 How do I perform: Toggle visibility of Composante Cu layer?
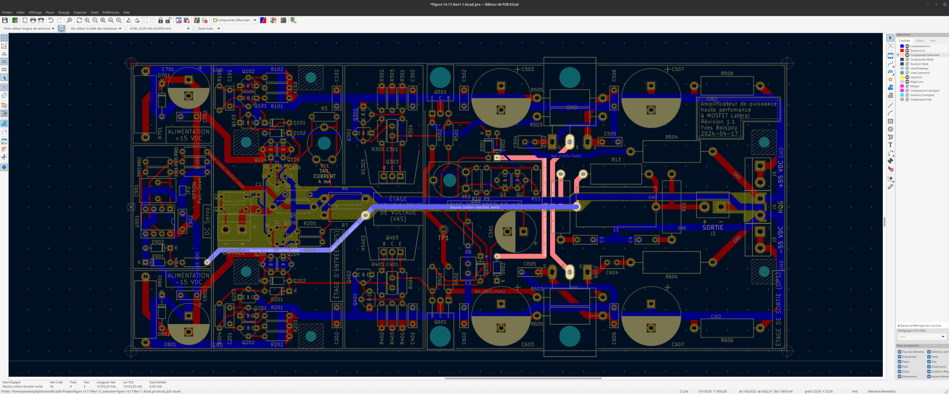tap(907, 46)
